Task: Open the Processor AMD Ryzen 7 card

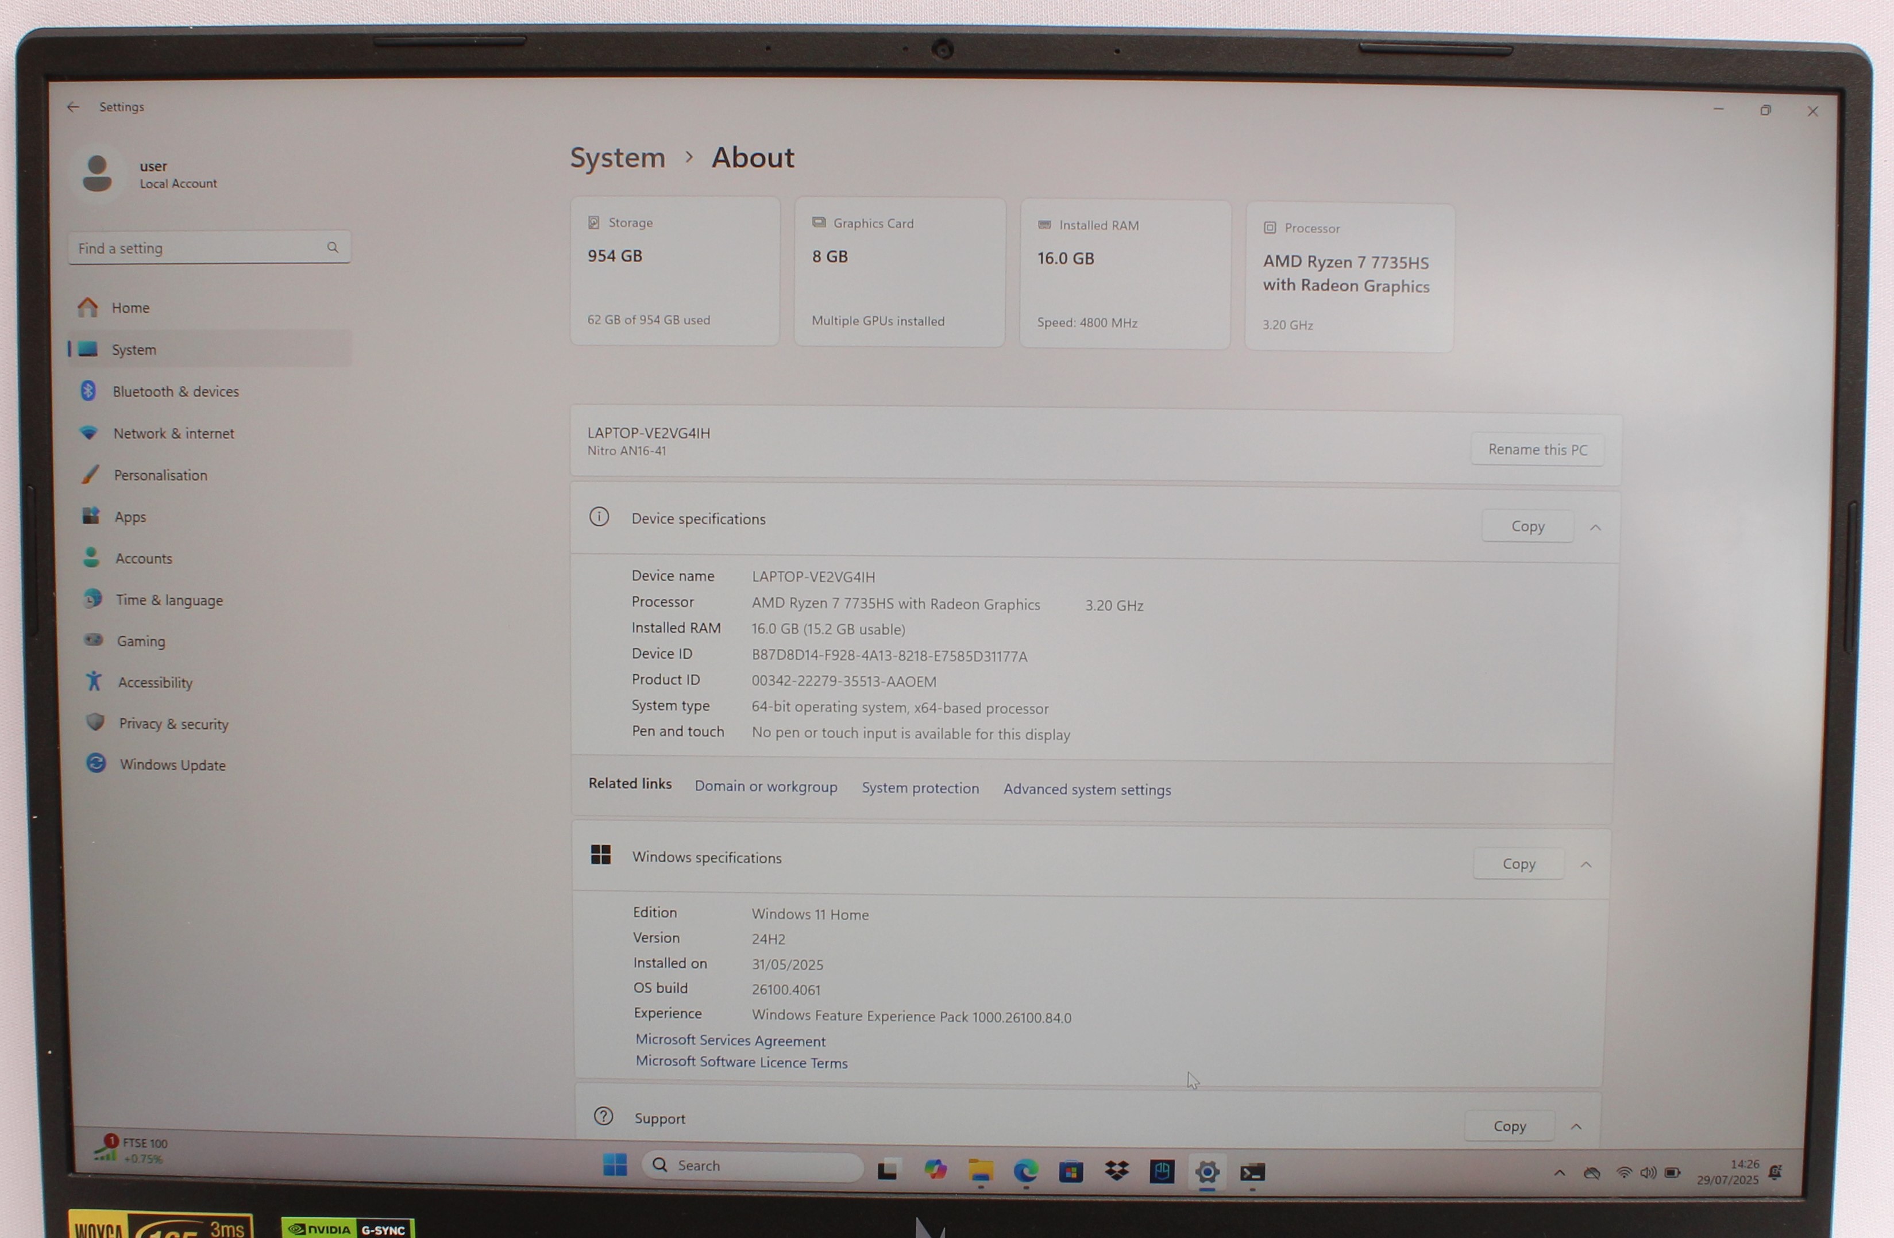Action: click(1349, 277)
